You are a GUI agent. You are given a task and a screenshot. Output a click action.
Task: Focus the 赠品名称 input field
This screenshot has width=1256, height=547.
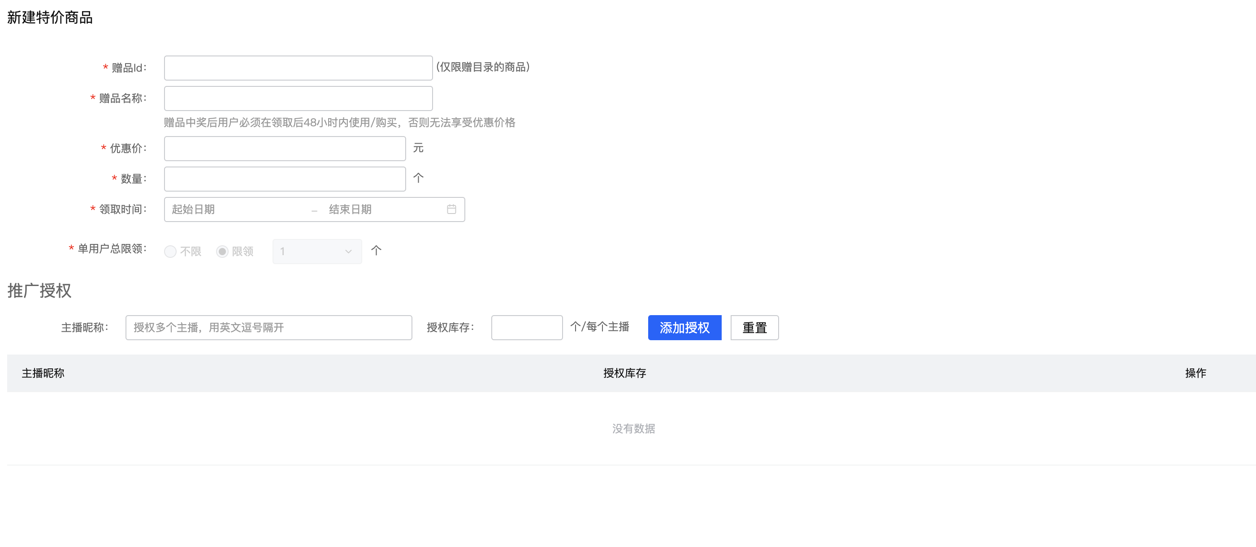pos(299,98)
